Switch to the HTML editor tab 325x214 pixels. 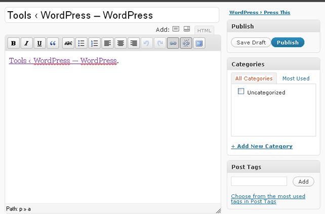click(204, 31)
